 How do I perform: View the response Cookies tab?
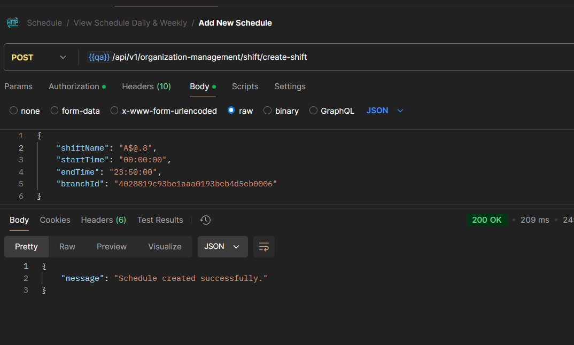(55, 220)
